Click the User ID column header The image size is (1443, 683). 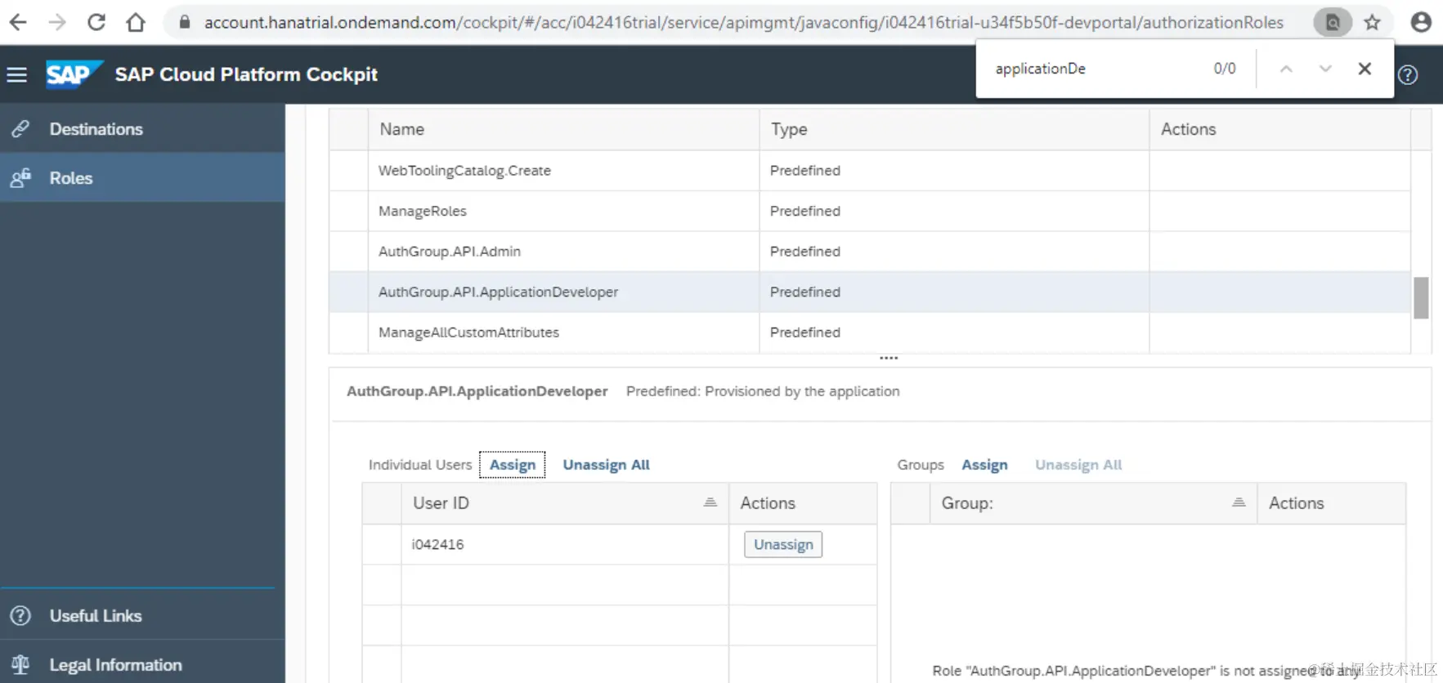click(564, 503)
